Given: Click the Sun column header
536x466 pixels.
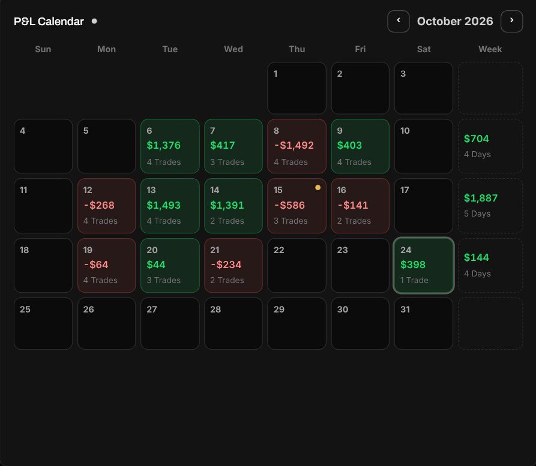Looking at the screenshot, I should 43,49.
